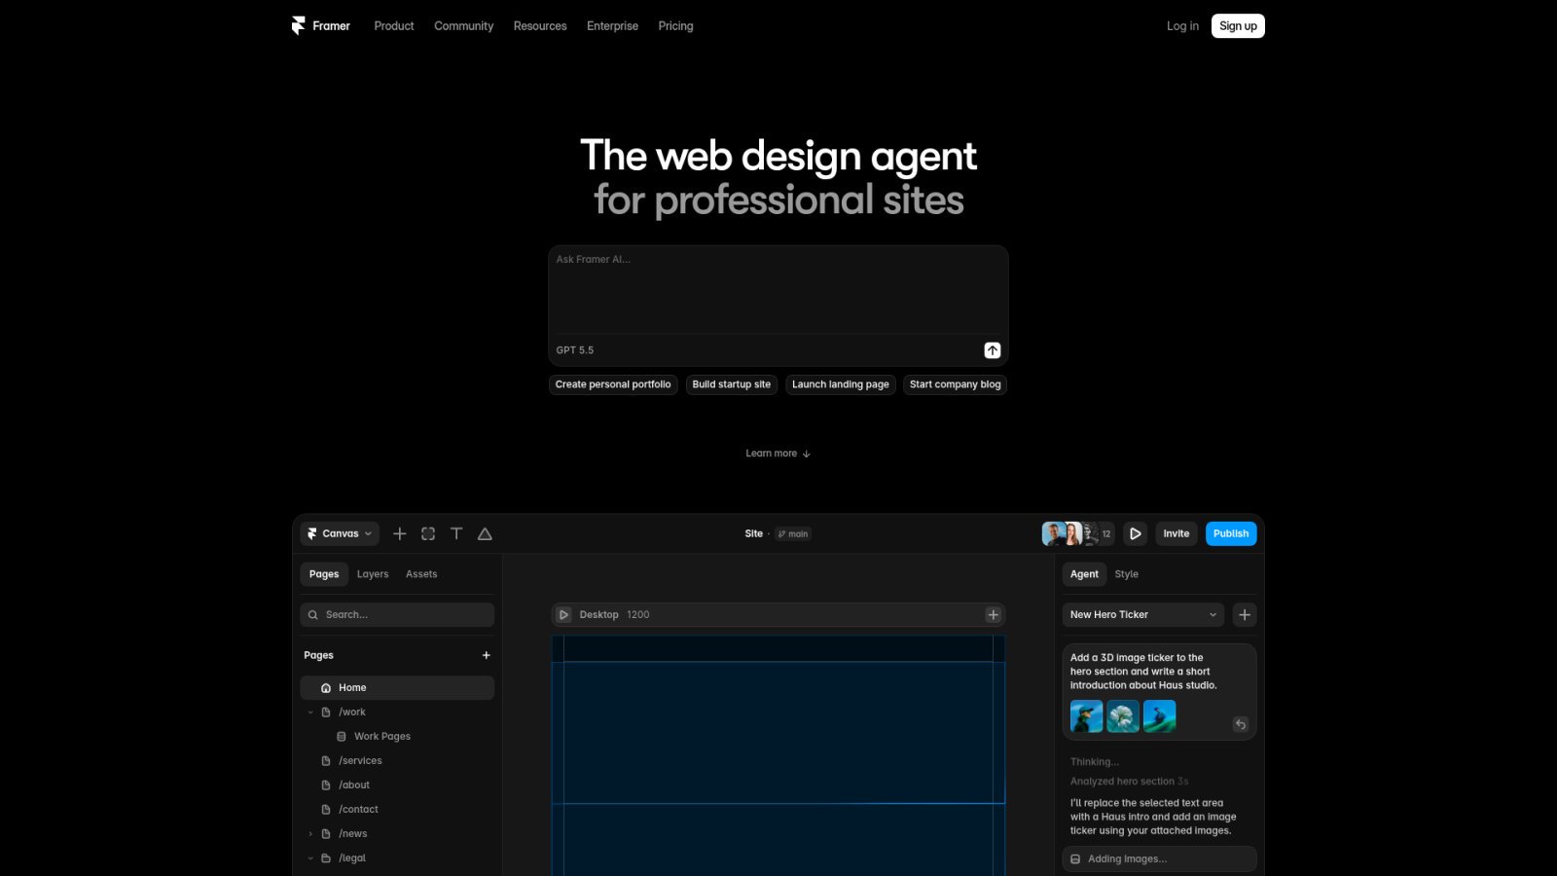This screenshot has width=1557, height=876.
Task: Focus the pages Search field
Action: (397, 615)
